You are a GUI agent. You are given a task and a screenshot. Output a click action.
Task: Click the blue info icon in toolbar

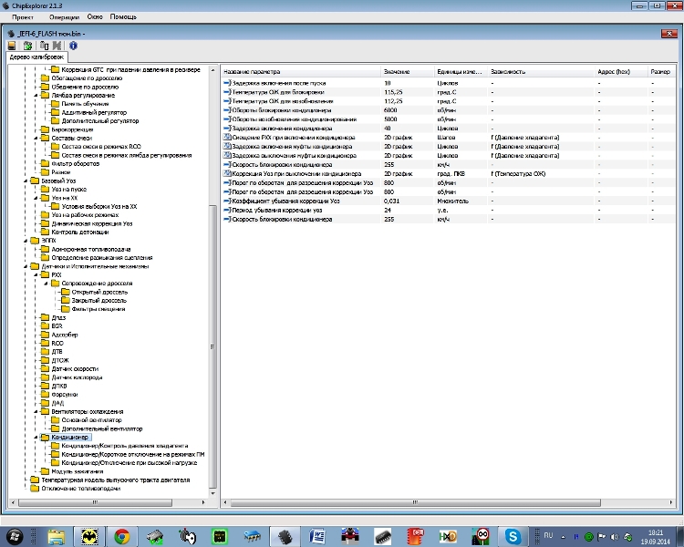tap(73, 45)
